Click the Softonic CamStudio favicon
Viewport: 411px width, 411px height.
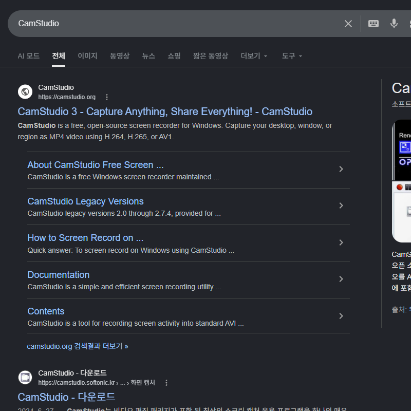pos(25,378)
